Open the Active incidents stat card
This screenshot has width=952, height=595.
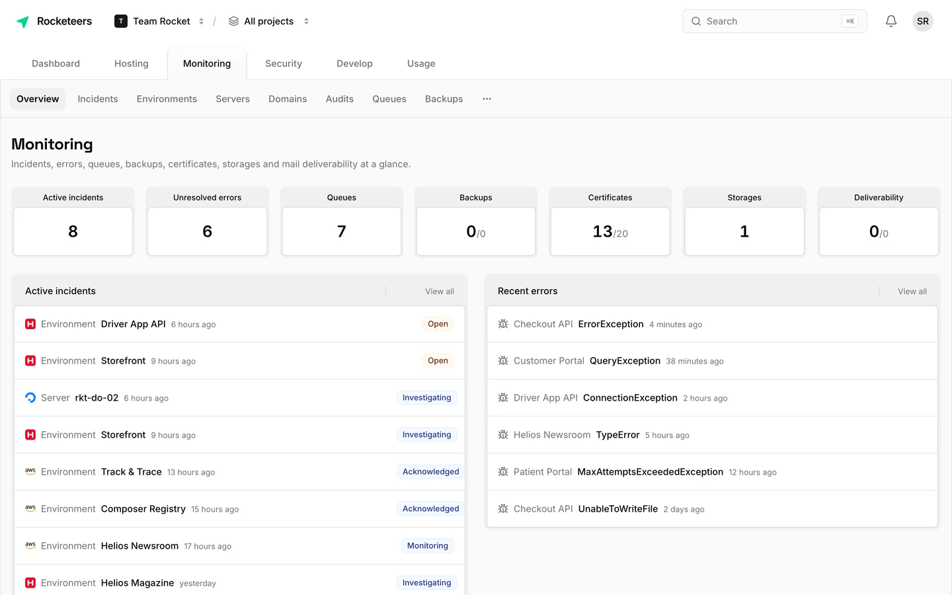(73, 221)
